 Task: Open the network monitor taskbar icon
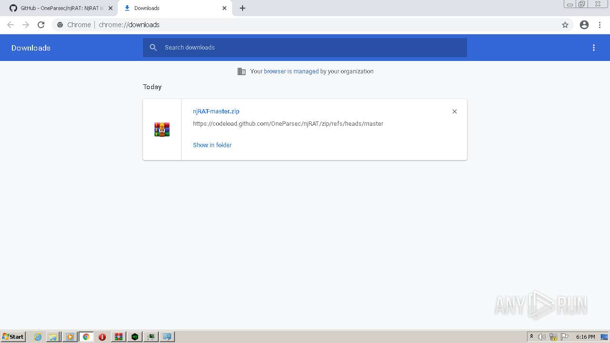pos(151,337)
